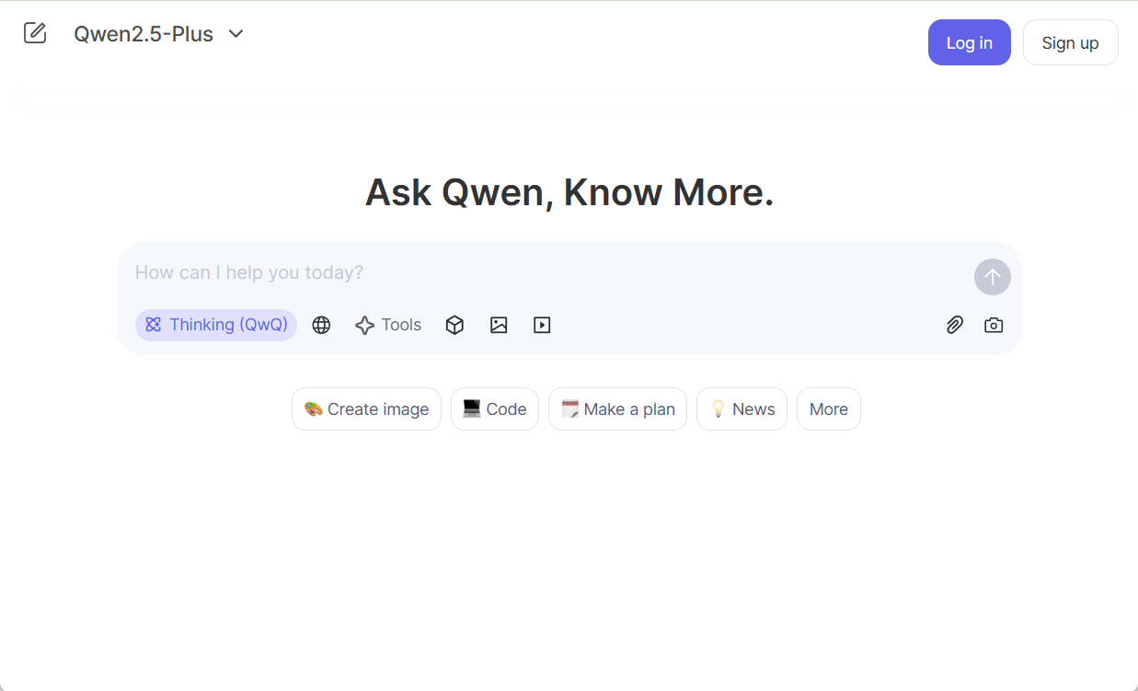Focus the 'How can I help you today?' field
1138x691 pixels.
[543, 272]
